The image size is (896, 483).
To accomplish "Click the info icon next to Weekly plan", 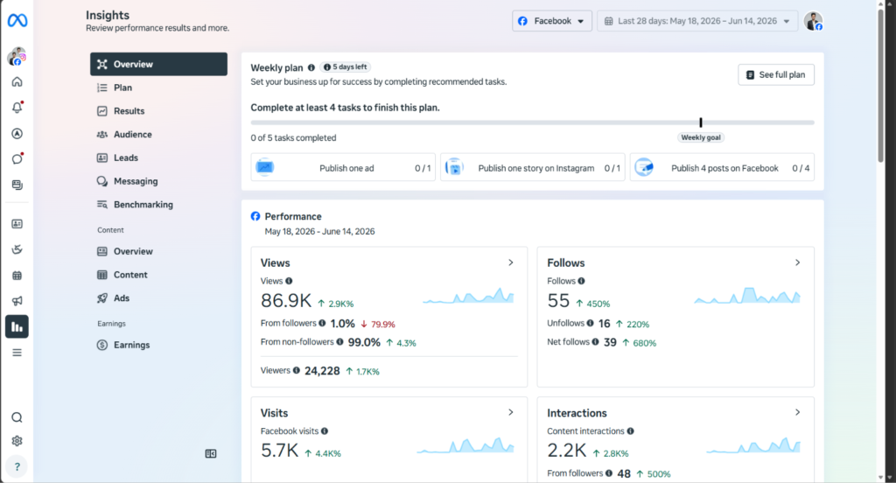I will tap(311, 67).
